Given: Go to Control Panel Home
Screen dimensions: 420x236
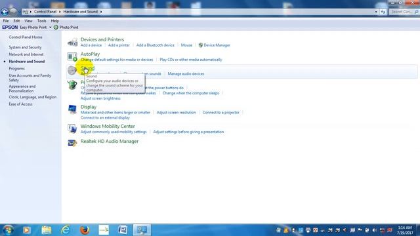Looking at the screenshot, I should click(x=26, y=37).
